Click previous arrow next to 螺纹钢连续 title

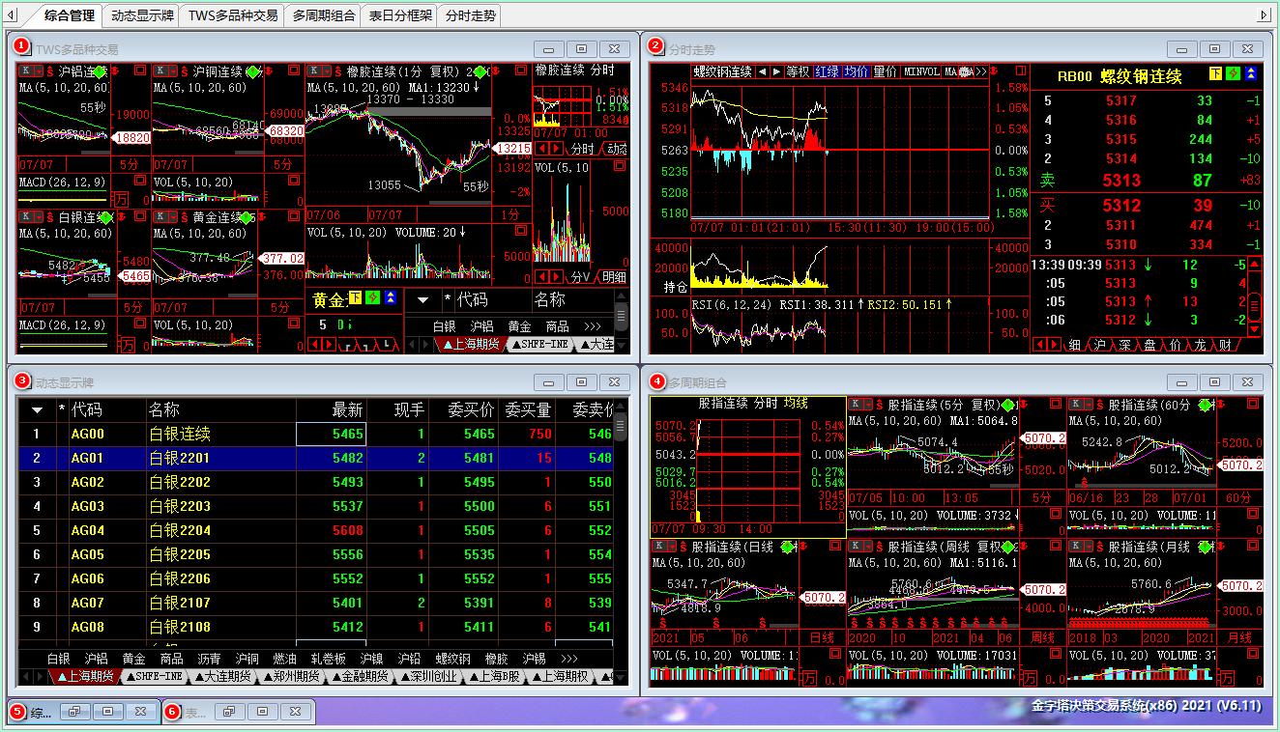pos(762,71)
